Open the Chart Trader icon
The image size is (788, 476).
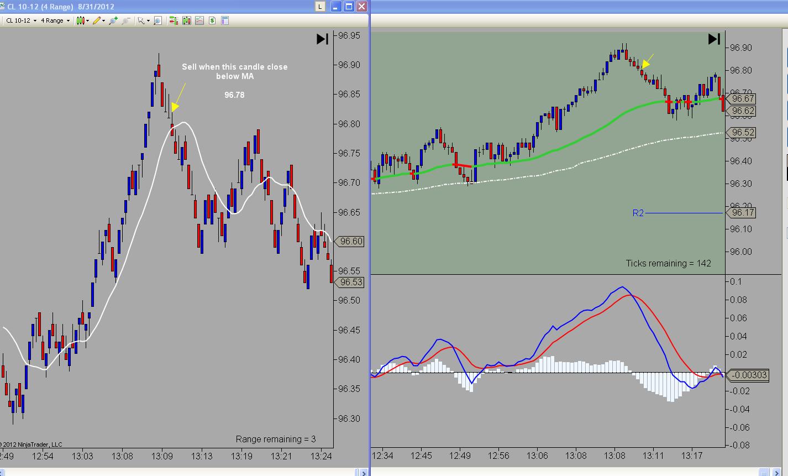tap(174, 20)
